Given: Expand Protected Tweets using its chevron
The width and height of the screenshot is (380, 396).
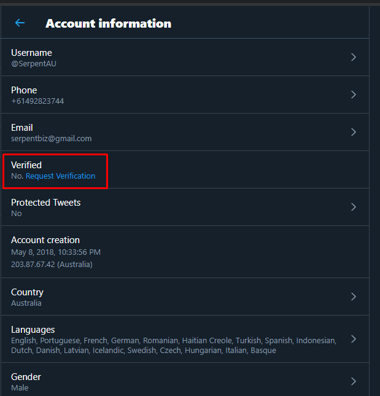Looking at the screenshot, I should coord(354,207).
